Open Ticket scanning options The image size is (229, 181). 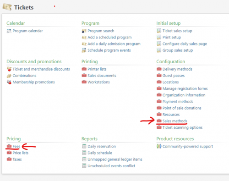(182, 127)
